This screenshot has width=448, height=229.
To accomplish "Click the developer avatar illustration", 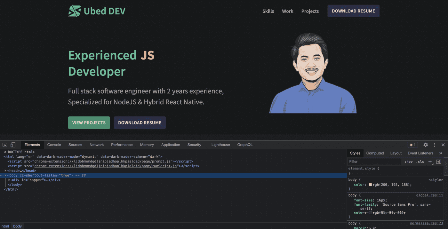I will [x=313, y=73].
